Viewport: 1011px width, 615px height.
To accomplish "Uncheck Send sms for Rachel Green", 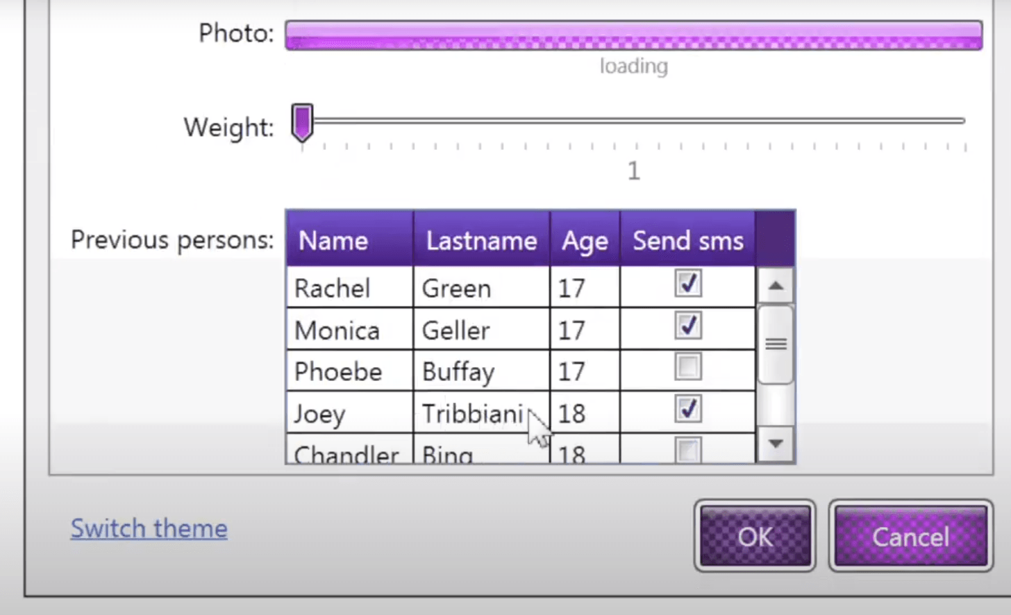I will pos(687,284).
